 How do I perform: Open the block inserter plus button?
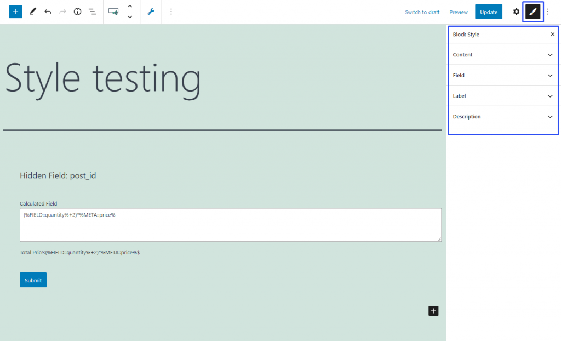[15, 12]
